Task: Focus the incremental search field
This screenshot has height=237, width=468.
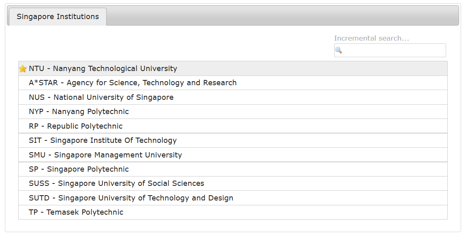Action: [393, 50]
